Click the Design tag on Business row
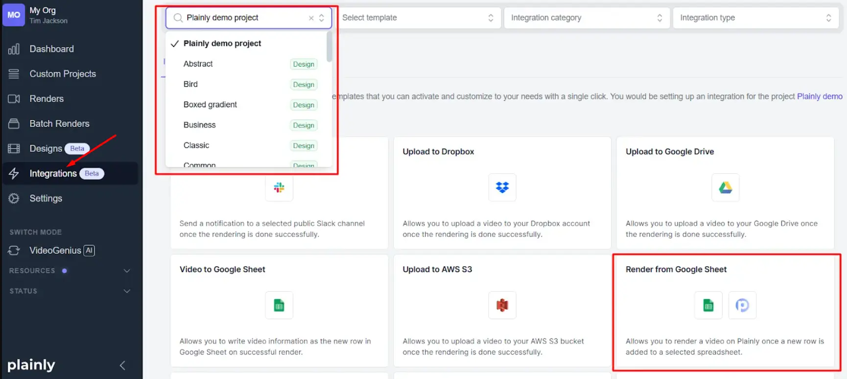Viewport: 847px width, 379px height. [x=304, y=125]
